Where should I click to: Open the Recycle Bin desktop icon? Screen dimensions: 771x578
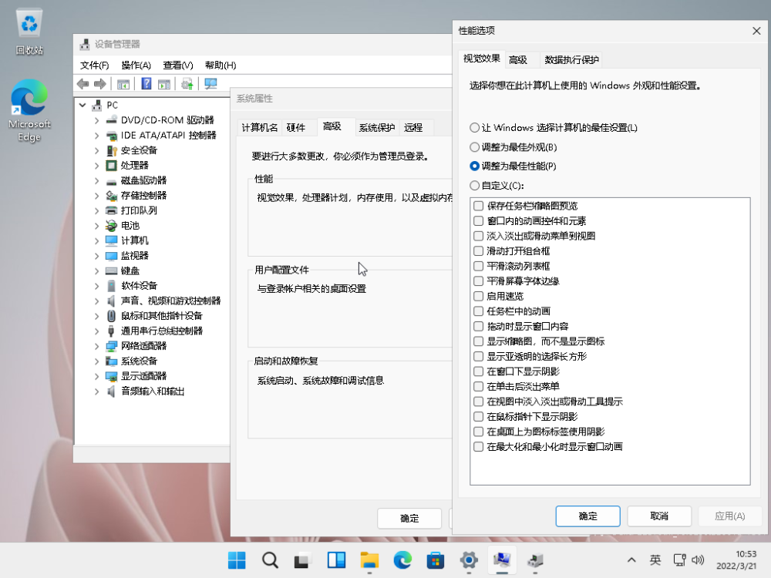(x=29, y=32)
